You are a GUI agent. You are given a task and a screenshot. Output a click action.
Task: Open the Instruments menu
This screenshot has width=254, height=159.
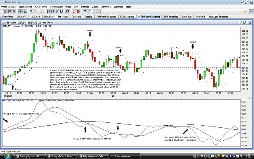click(26, 7)
